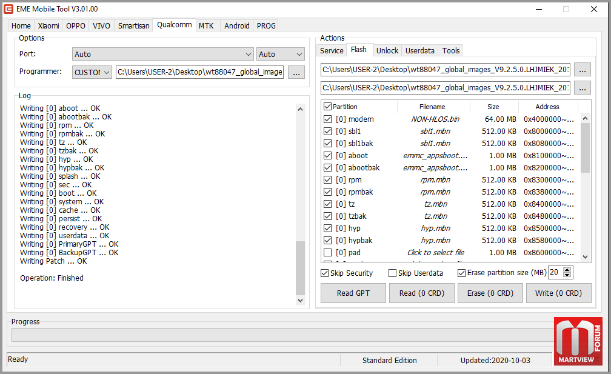Click the Filename column header
Viewport: 611px width, 374px height.
pos(433,107)
